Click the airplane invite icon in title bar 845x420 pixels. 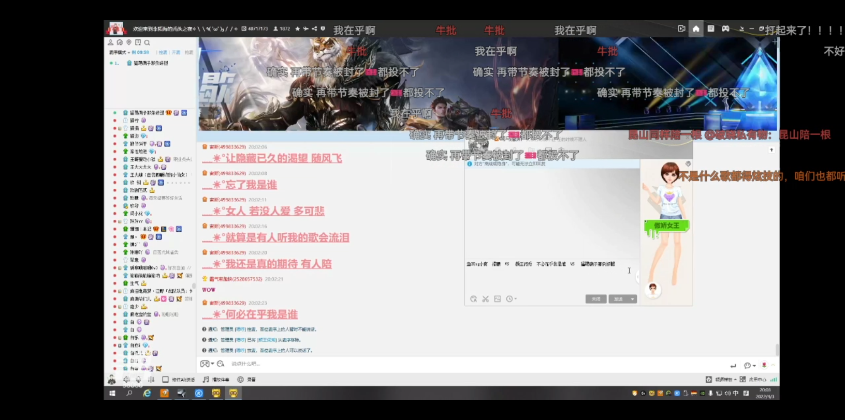point(305,29)
